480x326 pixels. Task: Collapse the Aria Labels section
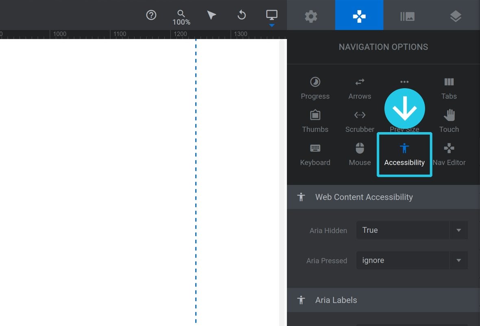(383, 300)
